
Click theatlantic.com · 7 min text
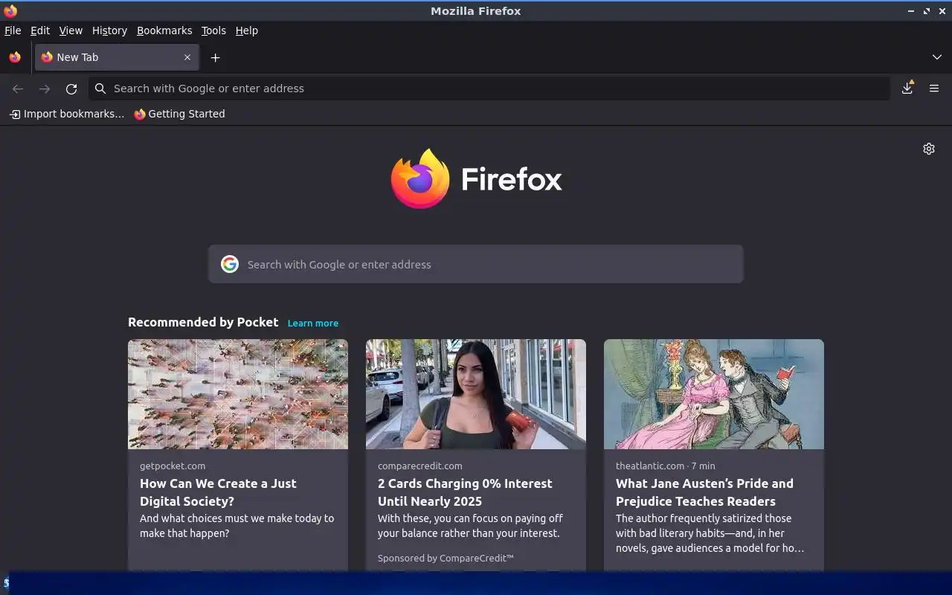coord(666,466)
